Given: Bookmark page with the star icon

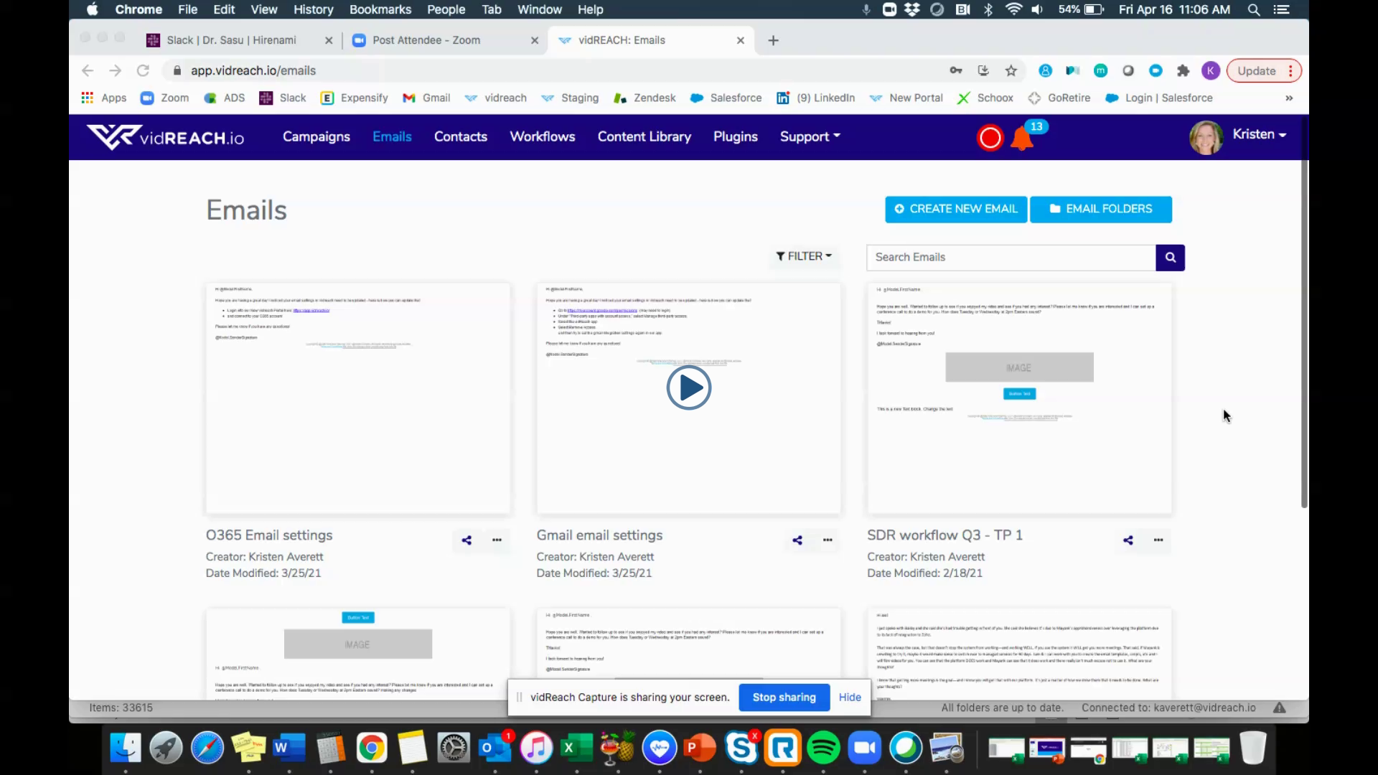Looking at the screenshot, I should pos(1011,70).
